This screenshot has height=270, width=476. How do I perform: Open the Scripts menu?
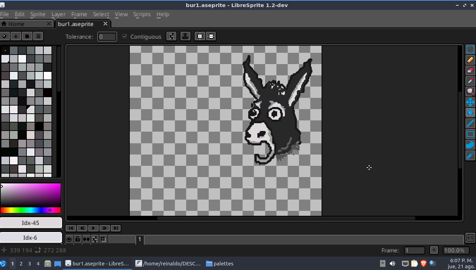(x=142, y=14)
